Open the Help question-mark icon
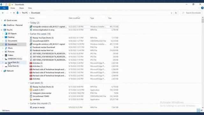This screenshot has height=115, width=204. click(202, 8)
